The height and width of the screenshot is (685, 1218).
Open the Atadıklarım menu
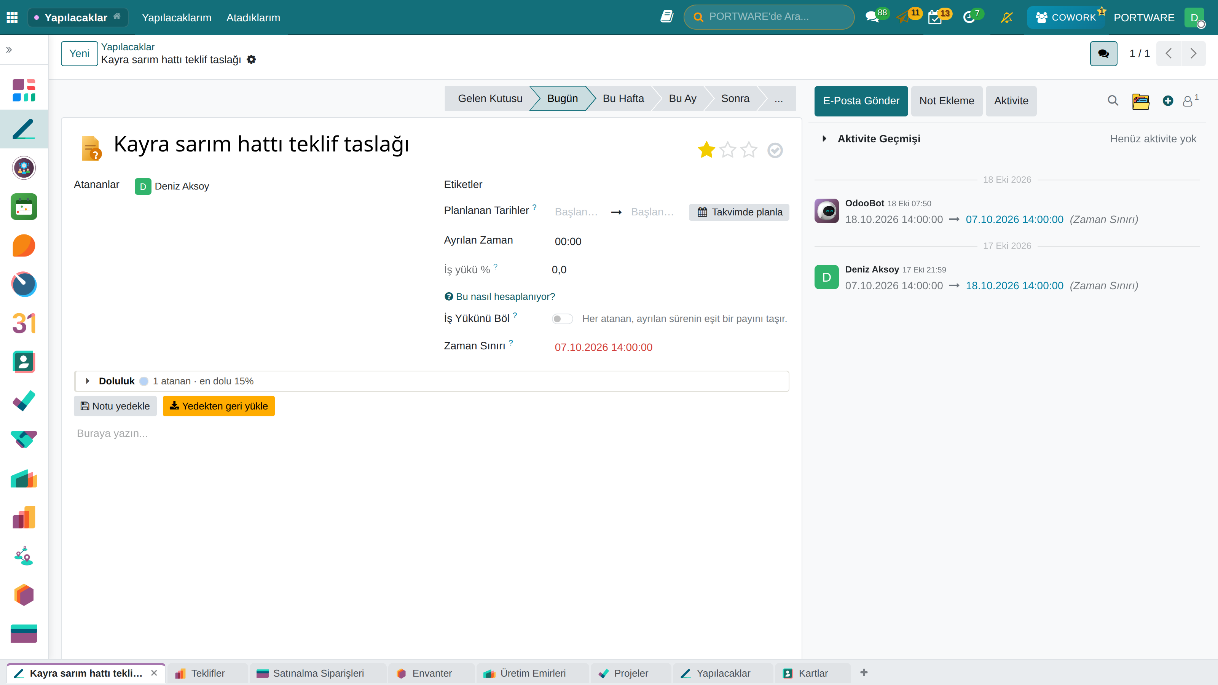click(x=253, y=18)
